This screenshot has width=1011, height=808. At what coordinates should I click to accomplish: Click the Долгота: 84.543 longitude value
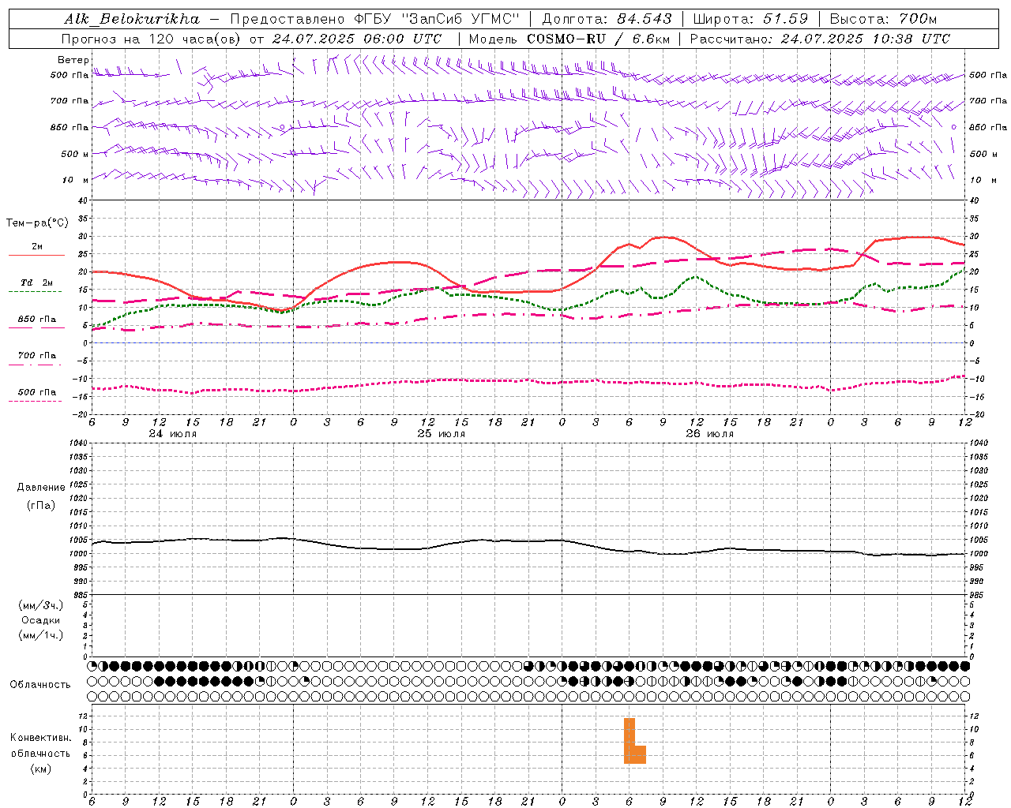coord(607,18)
